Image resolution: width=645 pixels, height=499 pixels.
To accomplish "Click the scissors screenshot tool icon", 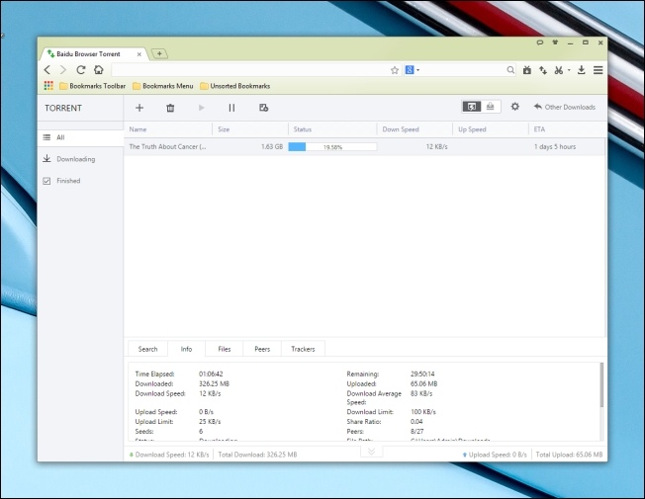I will tap(558, 70).
